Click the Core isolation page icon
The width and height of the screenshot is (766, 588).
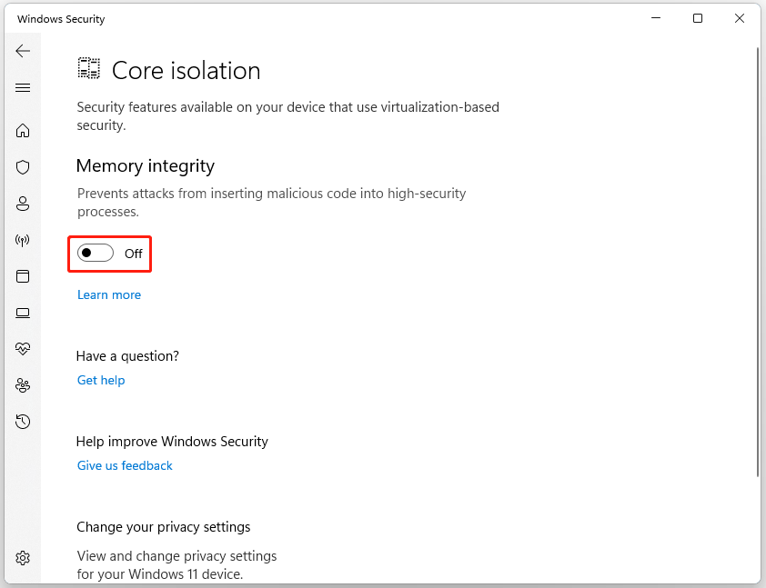[x=88, y=67]
